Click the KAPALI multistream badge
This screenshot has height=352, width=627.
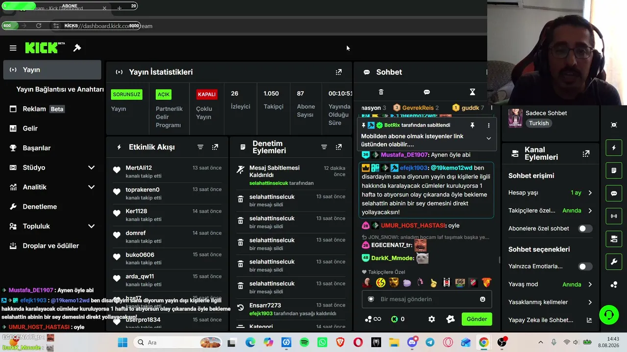[207, 94]
